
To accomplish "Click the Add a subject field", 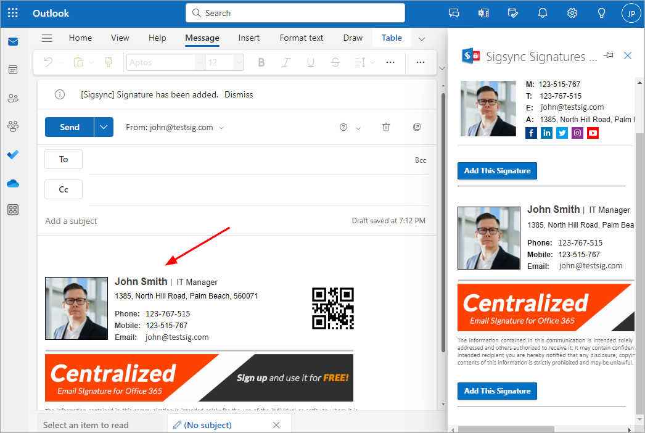I will [185, 221].
